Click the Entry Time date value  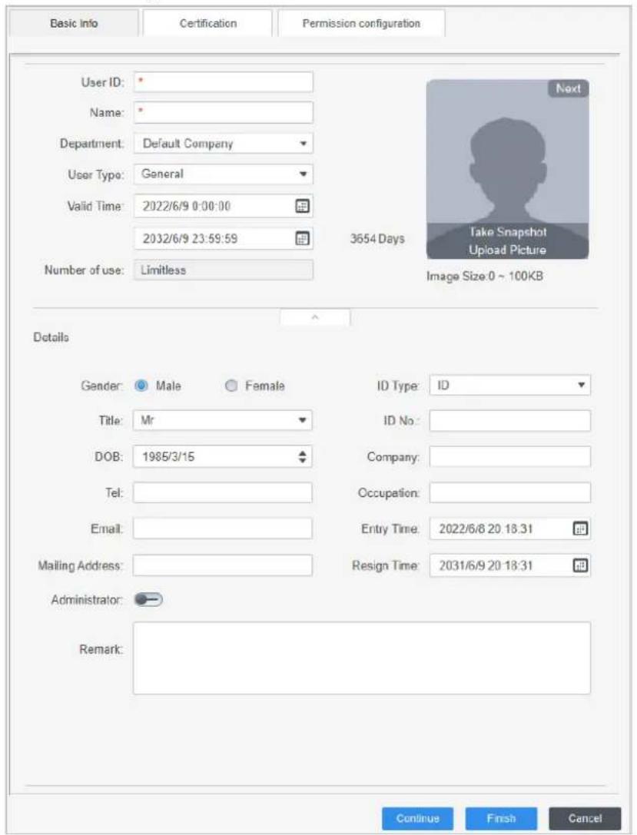point(486,529)
